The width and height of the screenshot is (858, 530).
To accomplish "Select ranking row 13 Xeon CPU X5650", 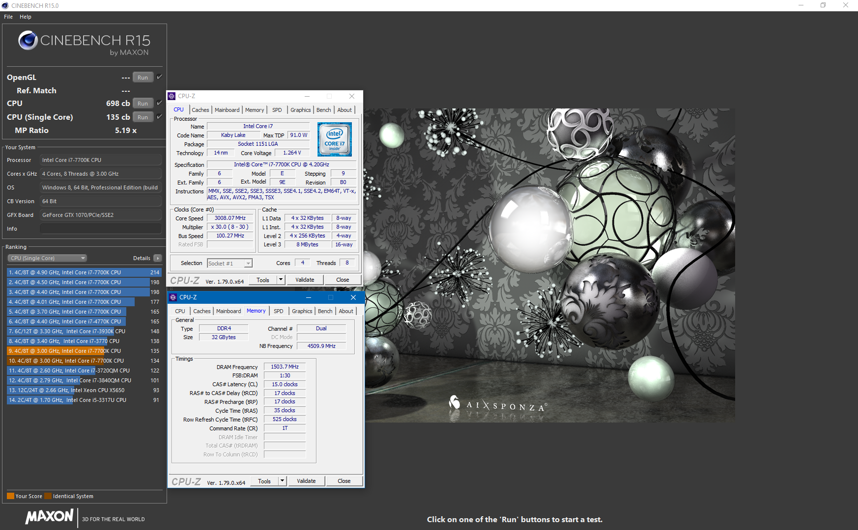I will pos(84,390).
